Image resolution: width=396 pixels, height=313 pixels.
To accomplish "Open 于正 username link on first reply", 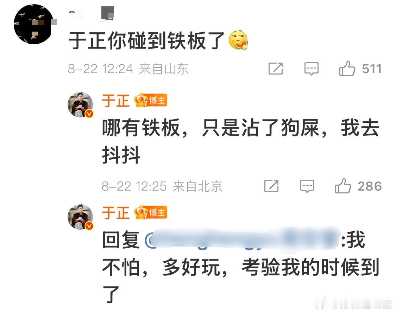I will tap(116, 101).
